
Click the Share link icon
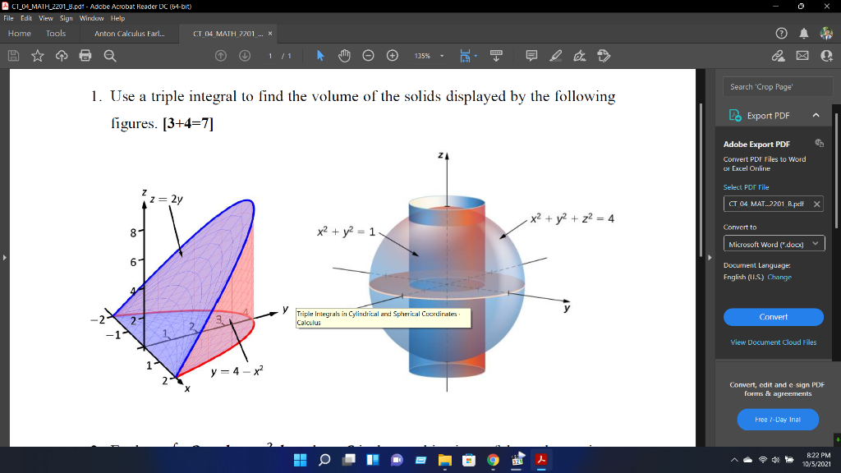point(777,56)
